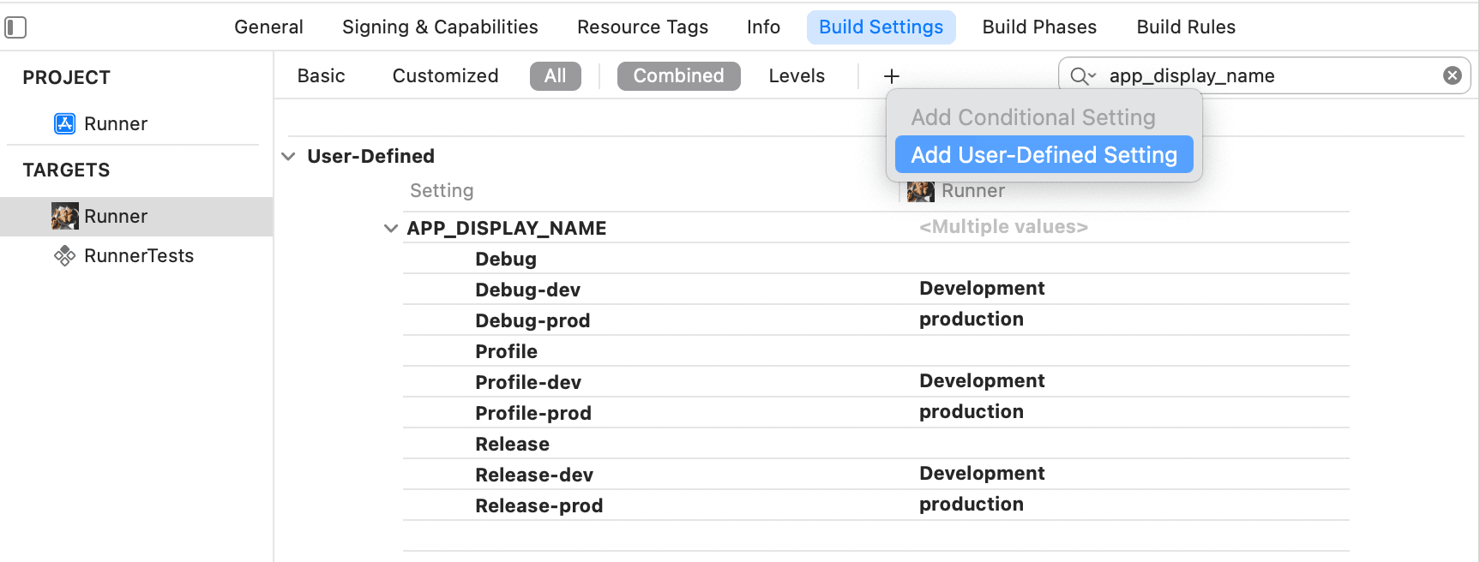
Task: Collapse the APP_DISPLAY_NAME setting row
Action: (x=391, y=228)
